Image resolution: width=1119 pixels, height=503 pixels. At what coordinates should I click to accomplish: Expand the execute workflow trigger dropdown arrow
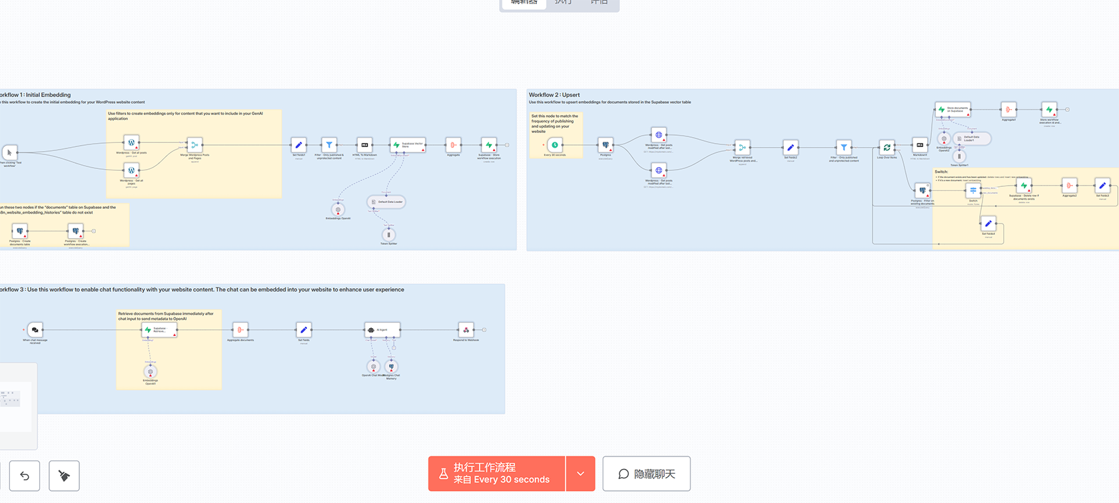pos(580,474)
